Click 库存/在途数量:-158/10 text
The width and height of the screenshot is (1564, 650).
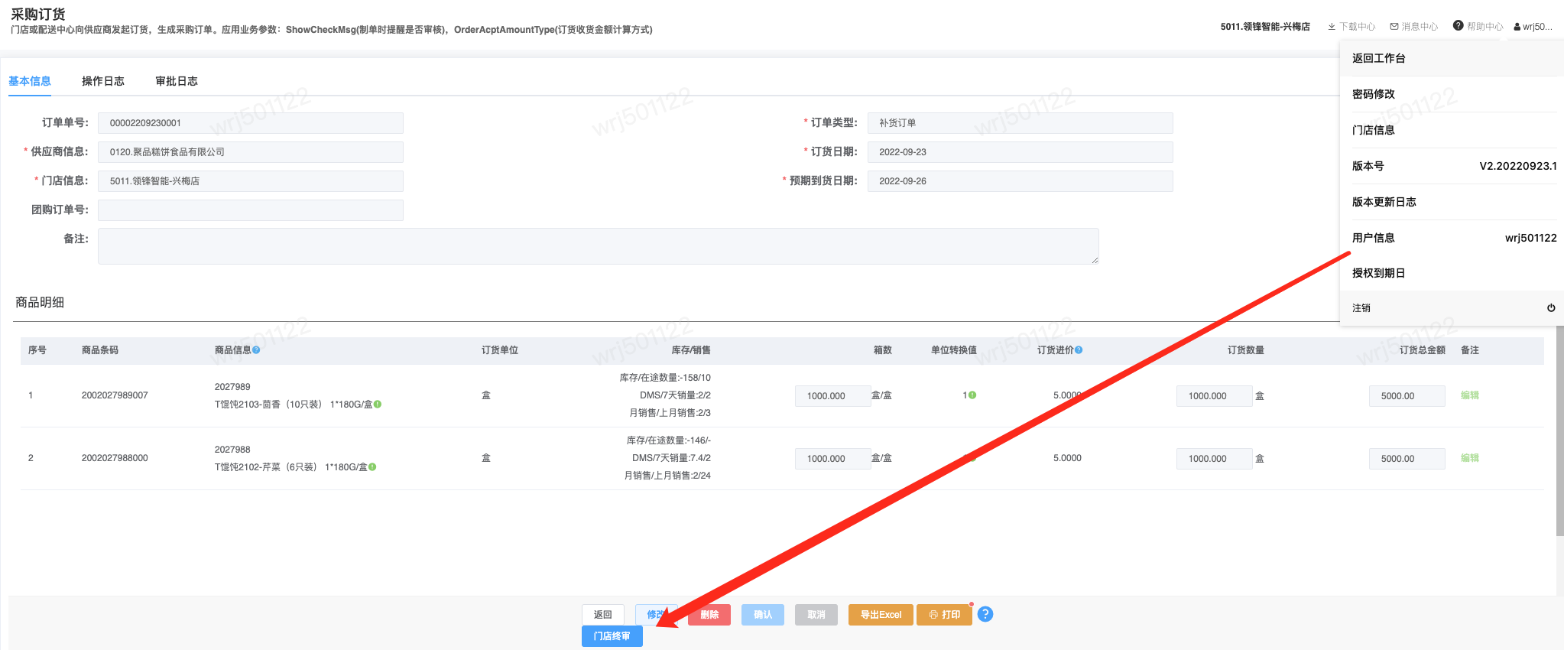click(665, 378)
